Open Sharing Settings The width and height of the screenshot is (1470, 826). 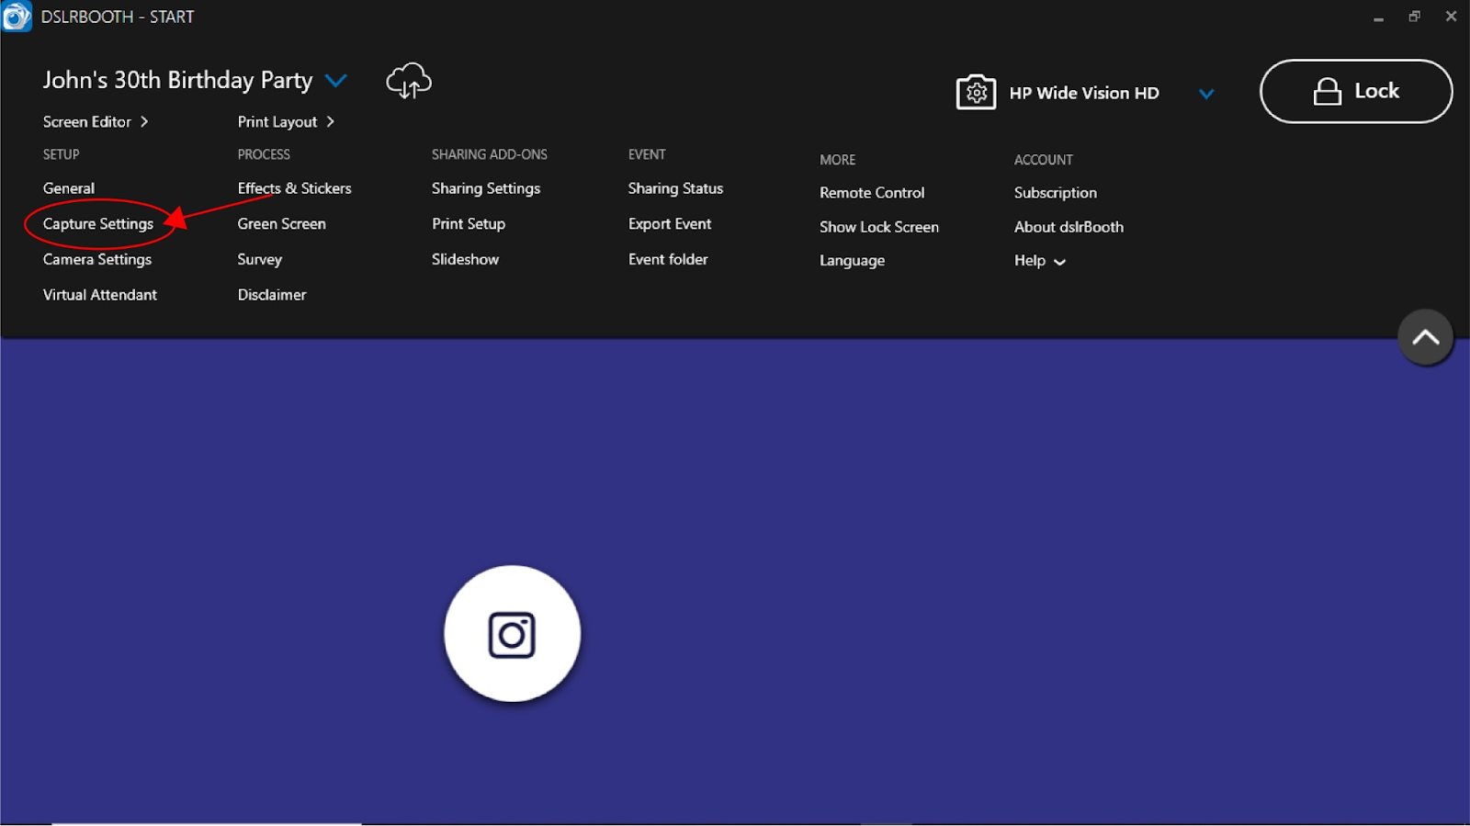coord(486,188)
